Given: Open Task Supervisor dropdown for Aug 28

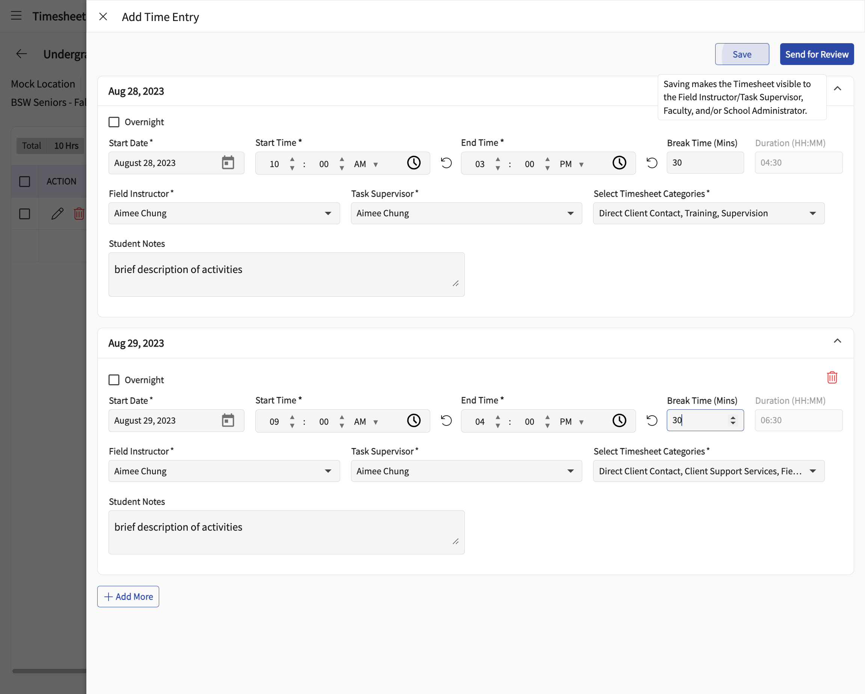Looking at the screenshot, I should pos(466,213).
